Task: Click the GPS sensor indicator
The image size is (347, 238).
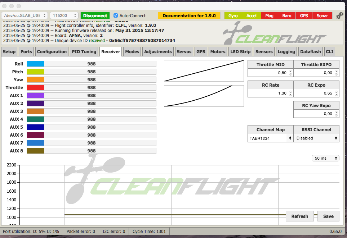Action: click(x=304, y=16)
